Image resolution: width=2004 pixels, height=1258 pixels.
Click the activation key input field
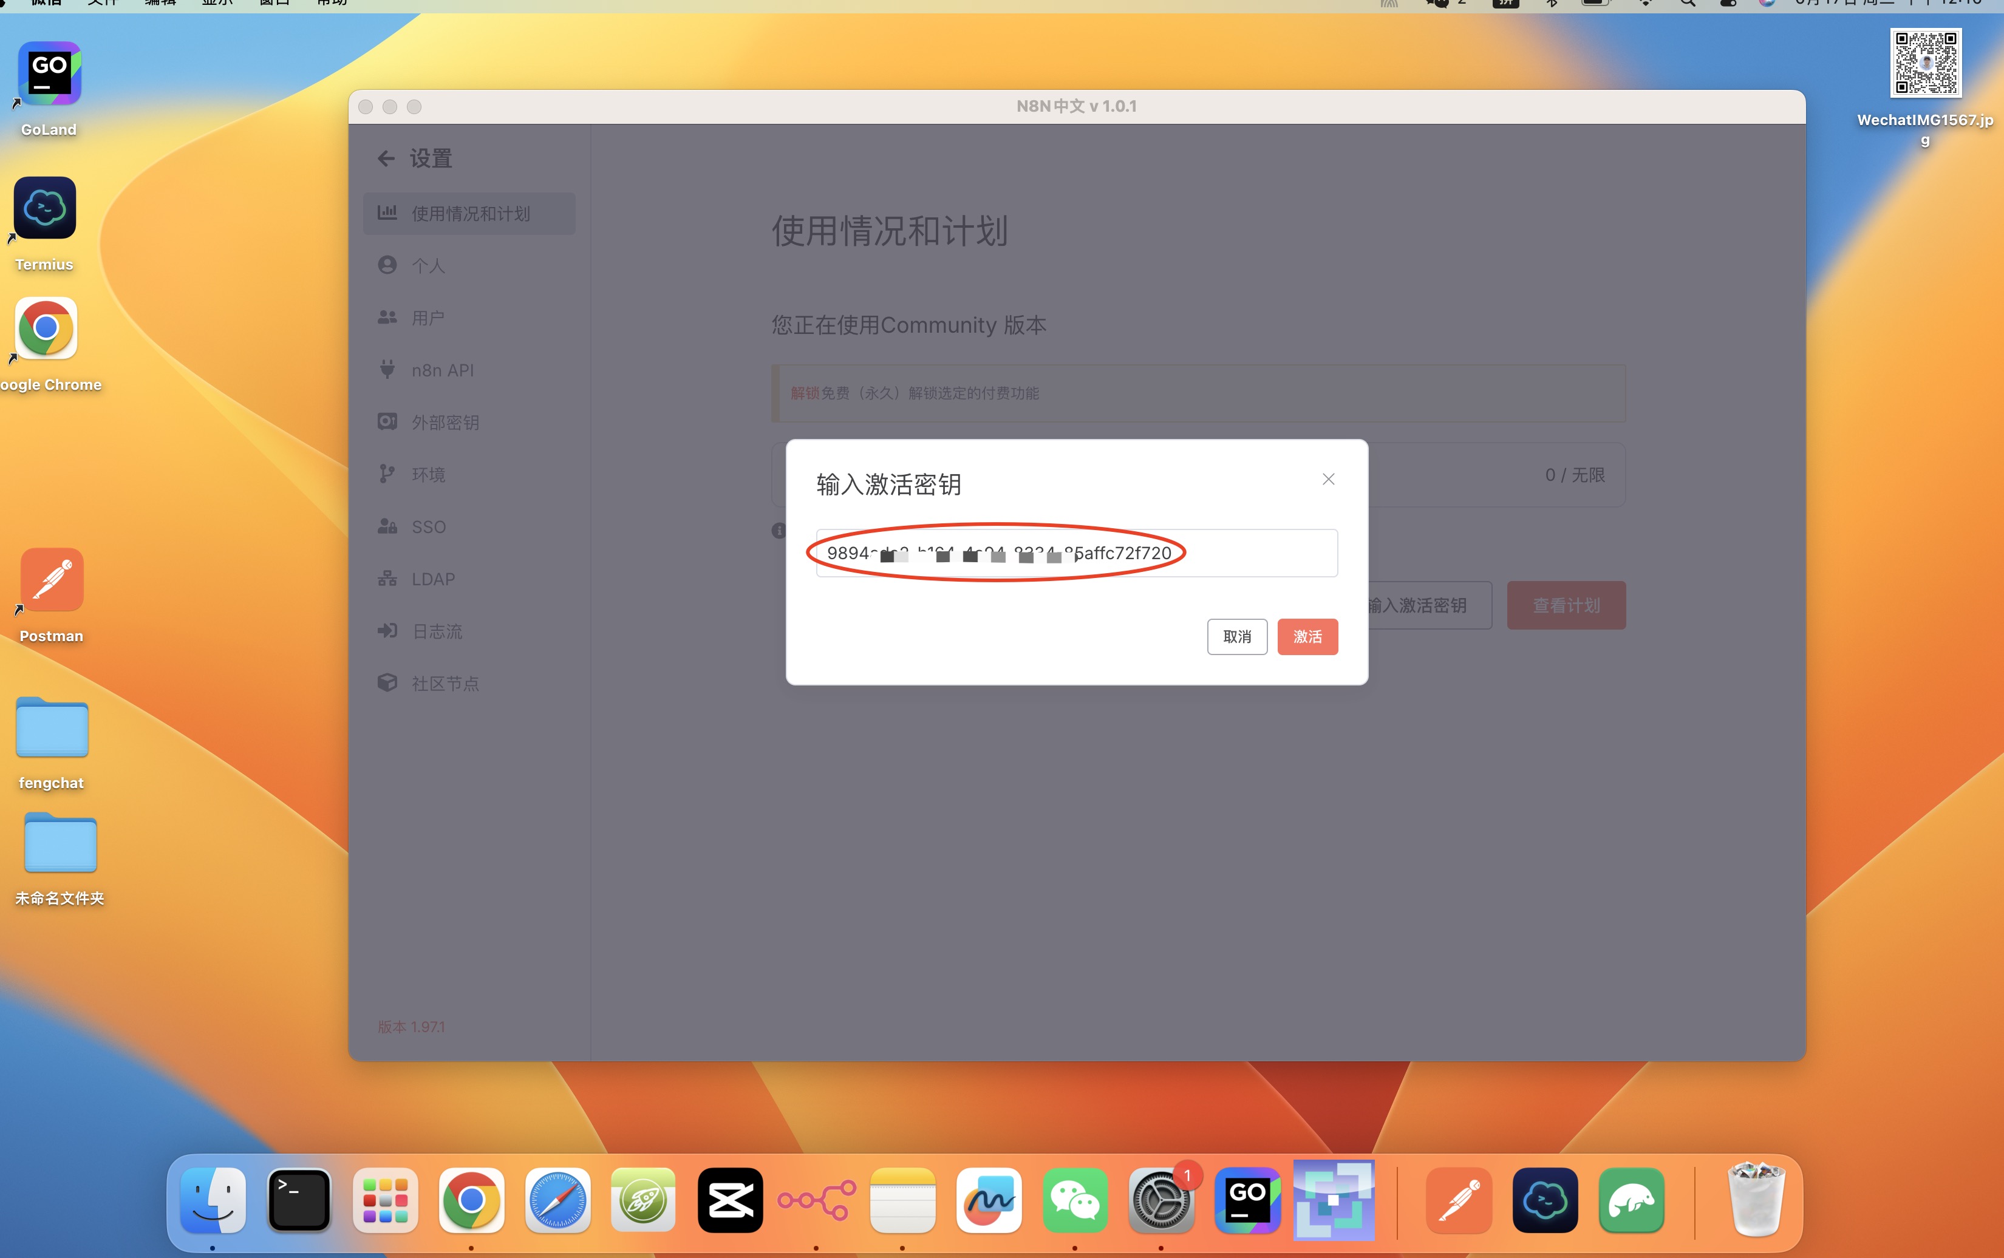(x=1076, y=553)
